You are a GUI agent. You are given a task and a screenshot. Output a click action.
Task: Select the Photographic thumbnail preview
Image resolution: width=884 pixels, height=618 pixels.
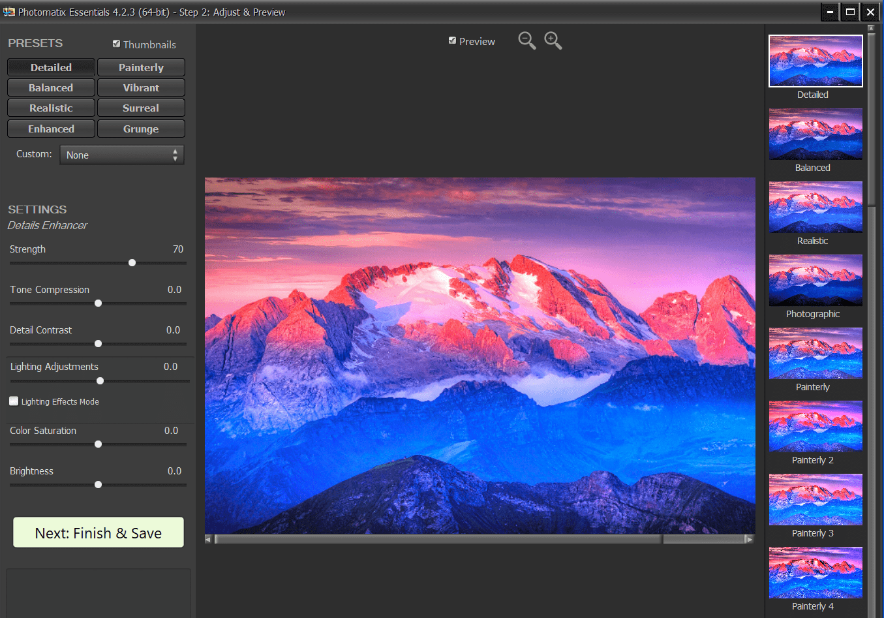pyautogui.click(x=815, y=280)
